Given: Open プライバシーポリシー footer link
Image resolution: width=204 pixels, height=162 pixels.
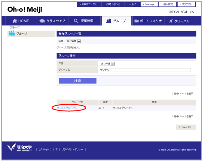Looking at the screenshot, I should click(72, 150).
